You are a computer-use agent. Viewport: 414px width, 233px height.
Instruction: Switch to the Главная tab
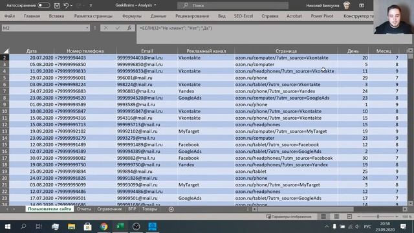click(32, 16)
